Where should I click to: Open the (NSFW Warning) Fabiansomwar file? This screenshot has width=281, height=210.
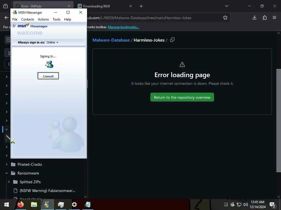47,191
